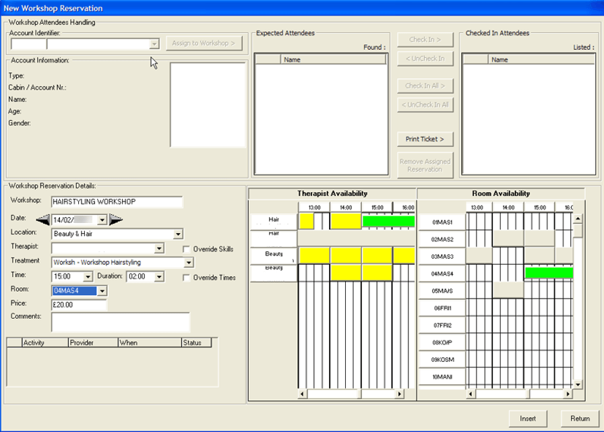Click the Print Ticket button
The height and width of the screenshot is (432, 604).
click(x=425, y=139)
